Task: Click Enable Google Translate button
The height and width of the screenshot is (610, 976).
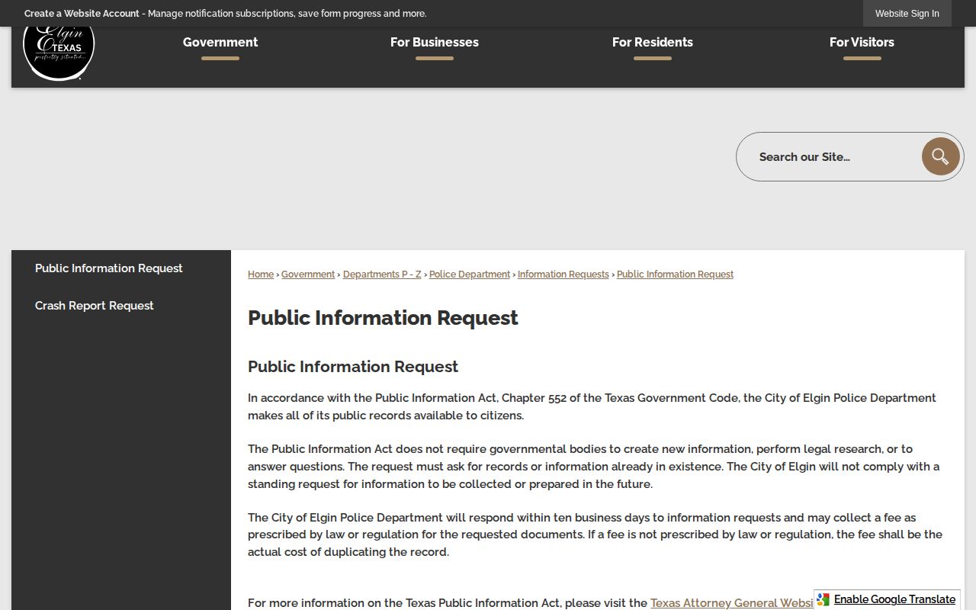Action: [x=887, y=599]
